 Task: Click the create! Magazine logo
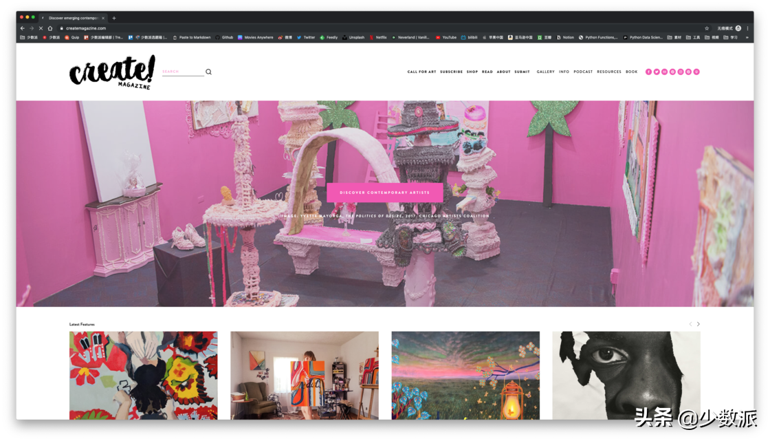[x=112, y=72]
